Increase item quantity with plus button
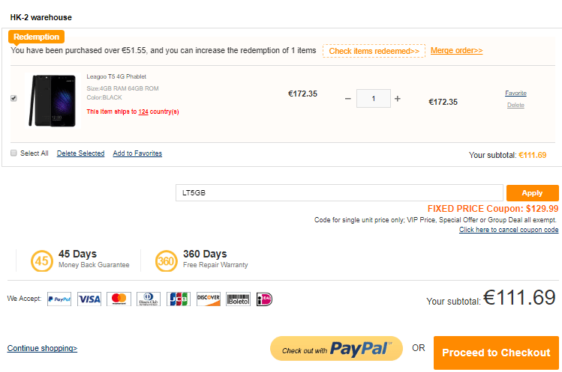Viewport: 562px width, 372px height. pyautogui.click(x=398, y=99)
